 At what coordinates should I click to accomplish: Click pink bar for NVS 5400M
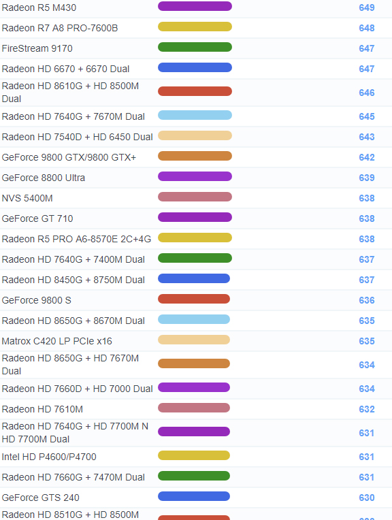pyautogui.click(x=195, y=197)
